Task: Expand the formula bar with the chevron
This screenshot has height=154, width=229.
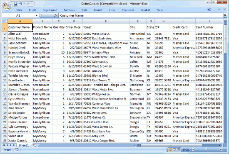Action: 225,15
